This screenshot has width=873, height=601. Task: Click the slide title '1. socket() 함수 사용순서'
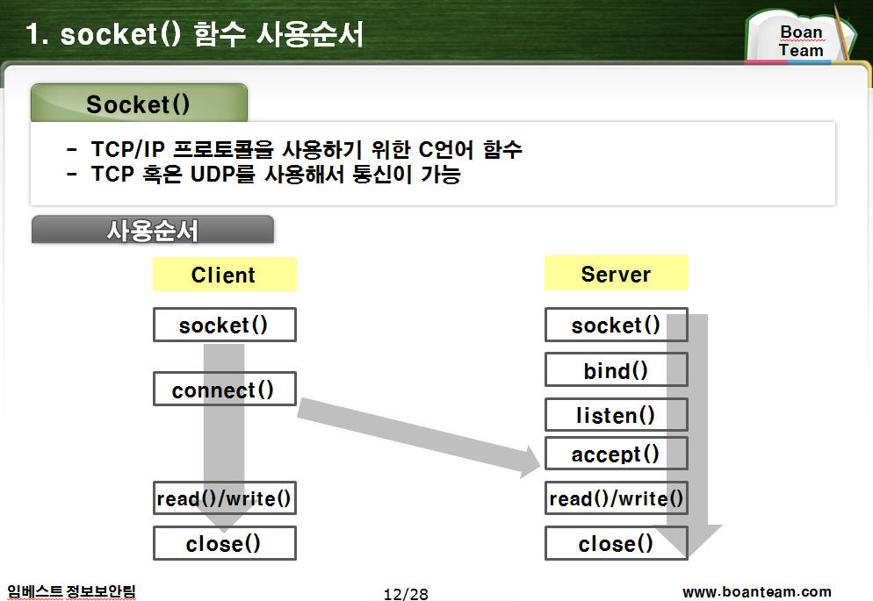194,34
